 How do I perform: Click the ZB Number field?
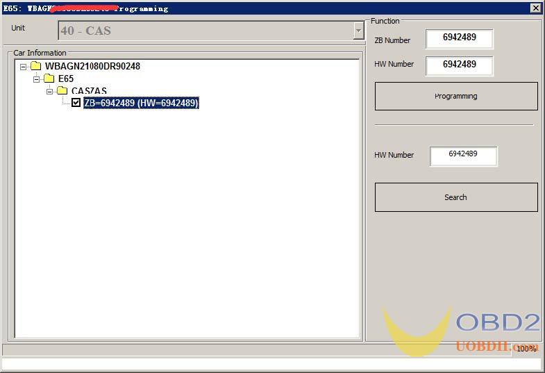459,39
